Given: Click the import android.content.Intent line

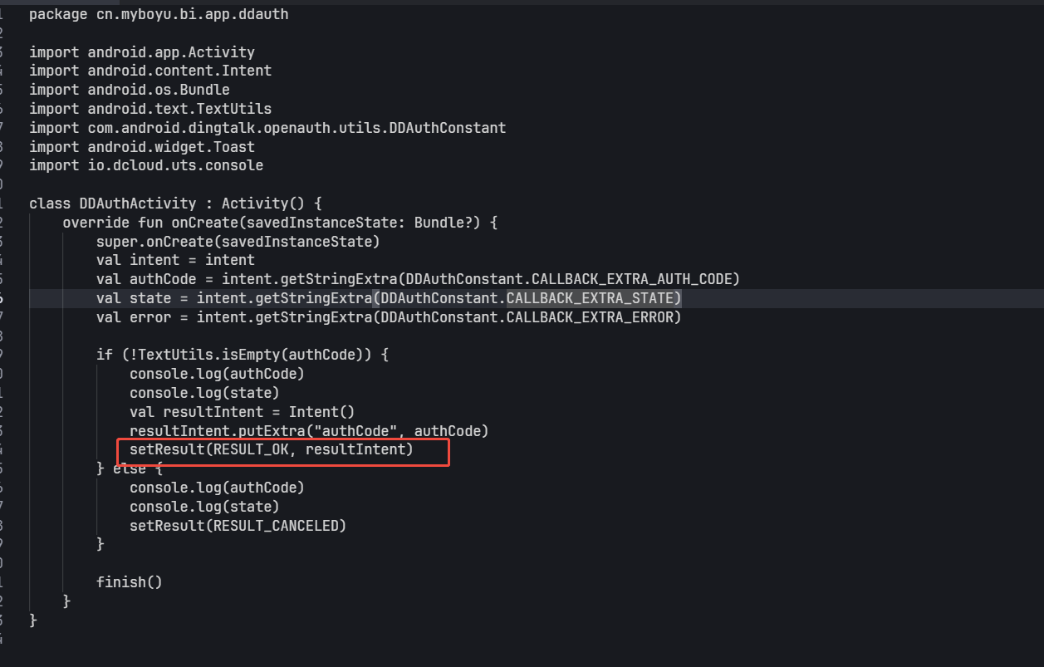Looking at the screenshot, I should [150, 71].
